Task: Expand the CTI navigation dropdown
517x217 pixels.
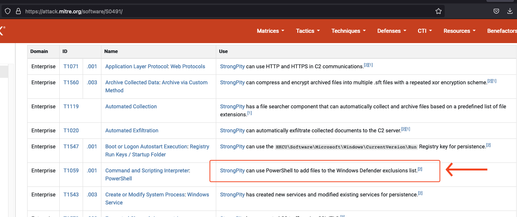Action: coord(425,31)
